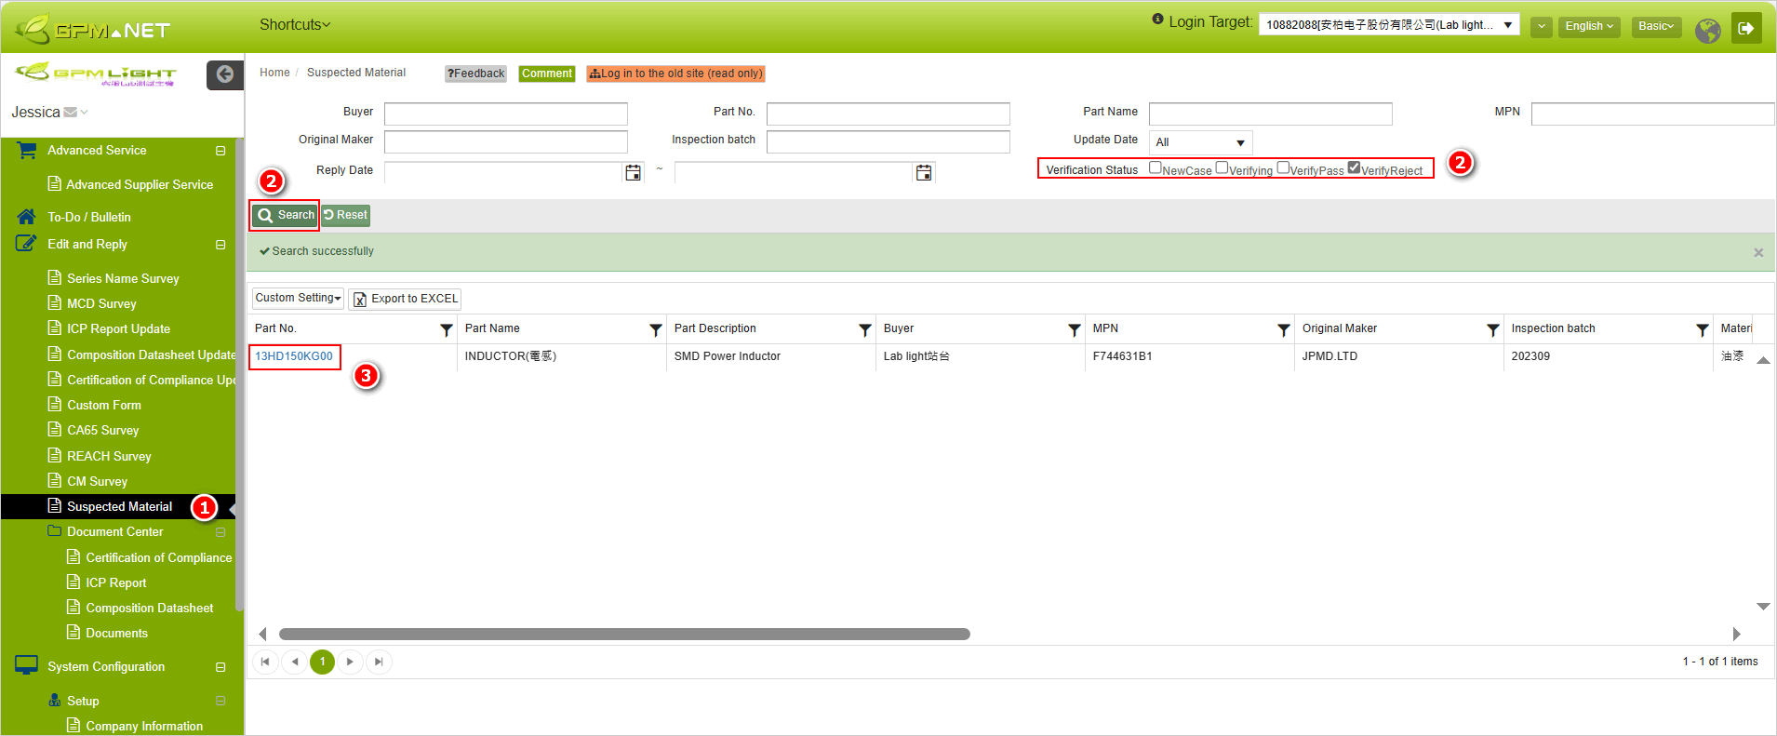Go to the first page of results
Viewport: 1777px width, 736px height.
[265, 662]
